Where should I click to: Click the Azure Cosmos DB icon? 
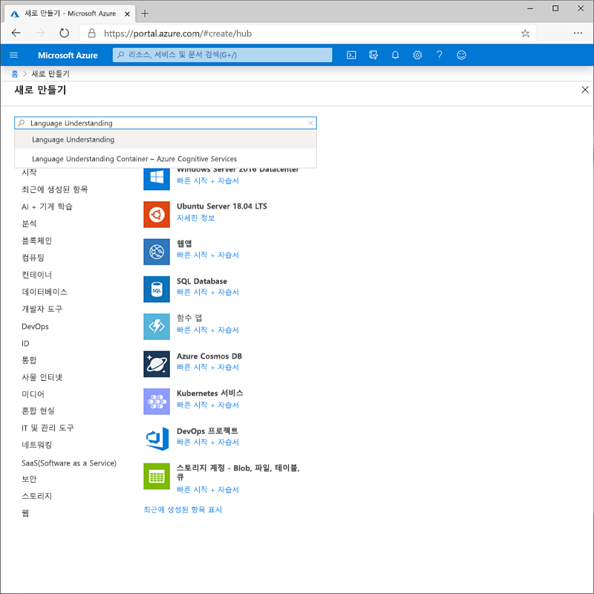click(x=157, y=364)
